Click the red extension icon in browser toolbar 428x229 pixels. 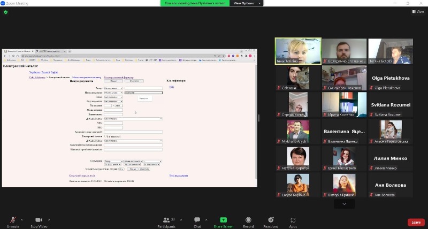[x=229, y=56]
